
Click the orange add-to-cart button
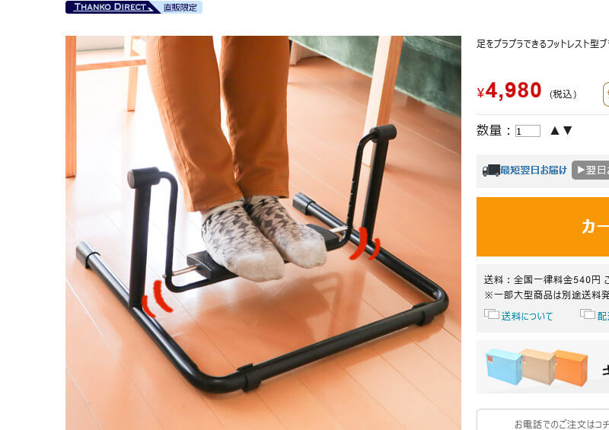pos(543,227)
